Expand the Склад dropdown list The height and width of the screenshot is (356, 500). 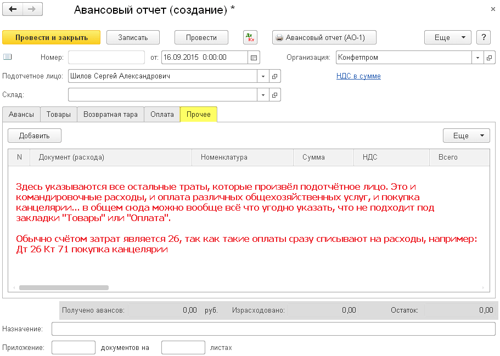tap(263, 95)
